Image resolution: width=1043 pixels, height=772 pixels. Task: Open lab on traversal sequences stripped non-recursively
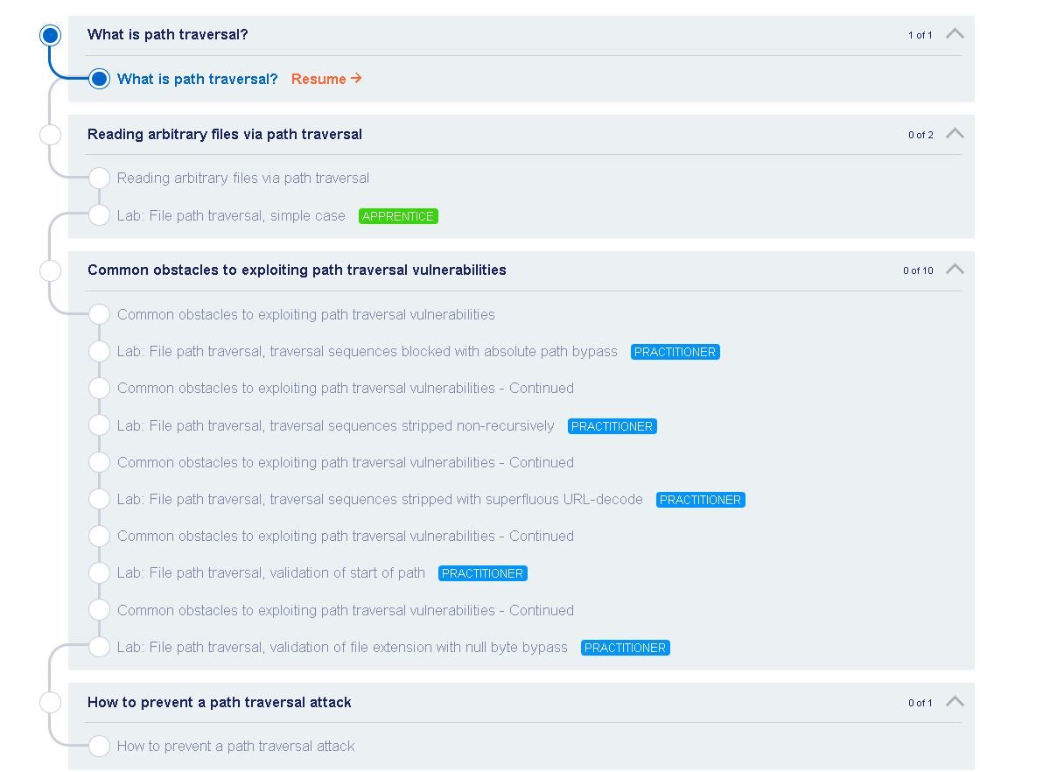pyautogui.click(x=335, y=426)
